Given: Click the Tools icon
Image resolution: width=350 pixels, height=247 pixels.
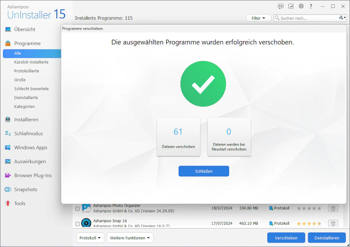Looking at the screenshot, I should coord(8,203).
